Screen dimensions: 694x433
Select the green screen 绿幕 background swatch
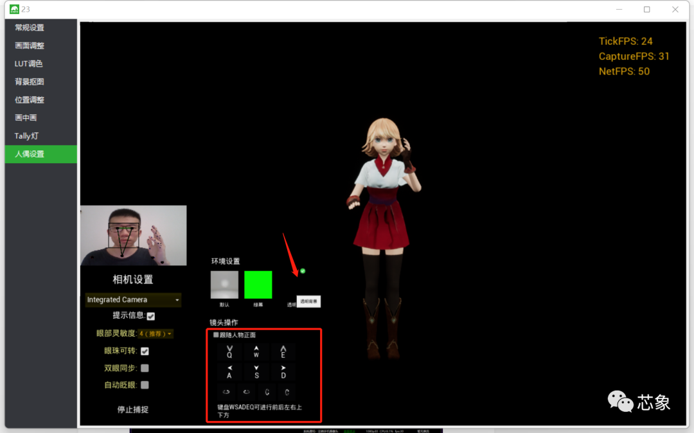tap(258, 285)
